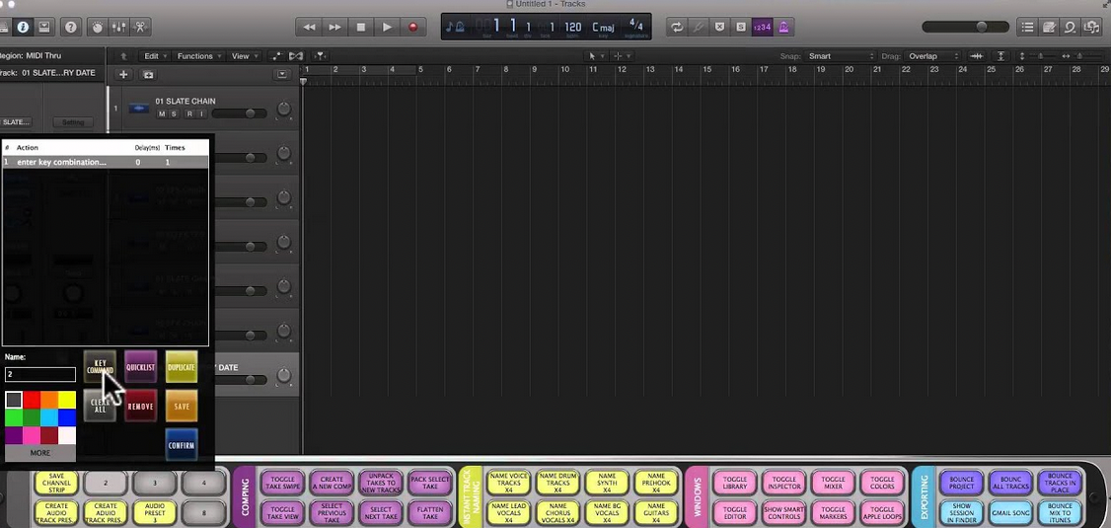Viewport: 1111px width, 528px height.
Task: Click the blue CONFIRM button
Action: (182, 445)
